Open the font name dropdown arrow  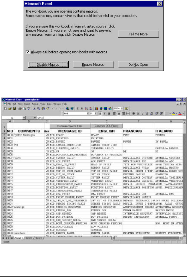pos(88,113)
